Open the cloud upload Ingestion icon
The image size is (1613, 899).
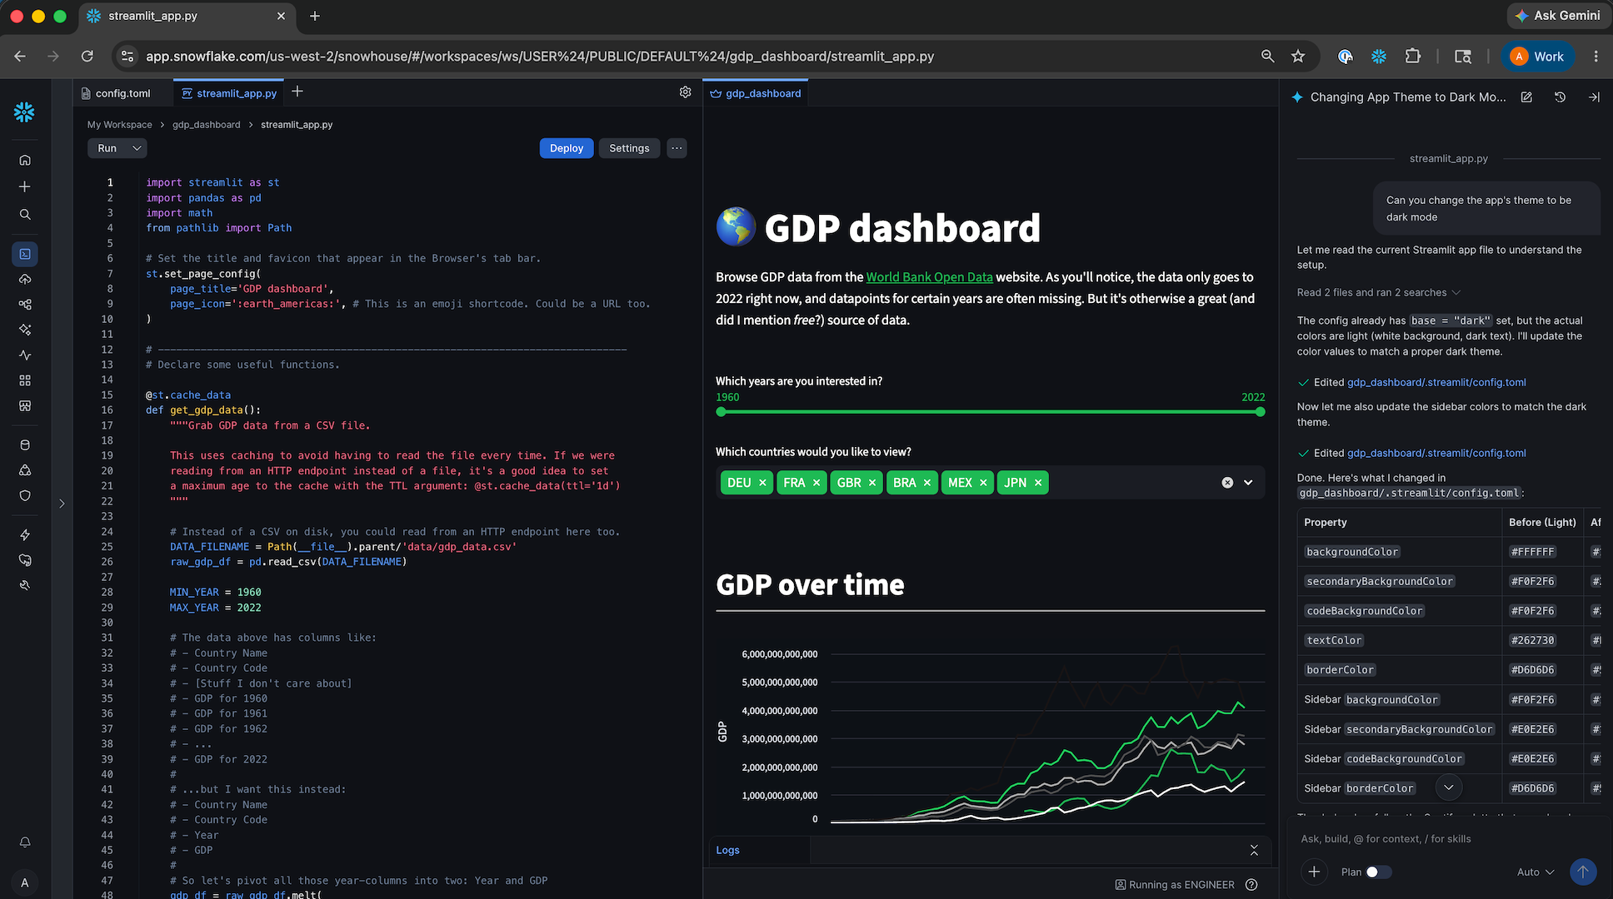[25, 279]
